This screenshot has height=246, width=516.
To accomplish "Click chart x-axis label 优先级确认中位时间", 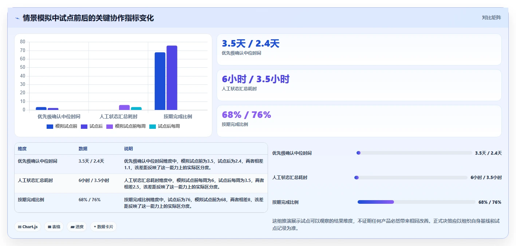I will pos(59,116).
